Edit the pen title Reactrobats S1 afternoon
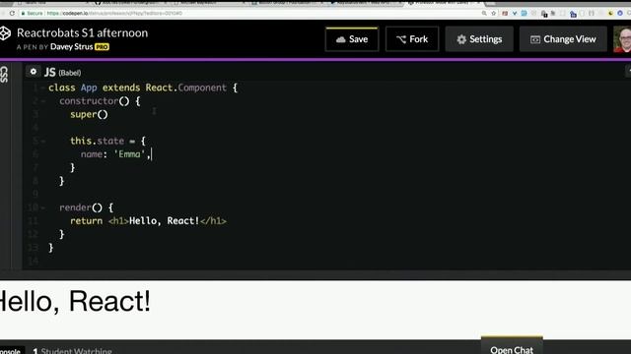 tap(82, 32)
